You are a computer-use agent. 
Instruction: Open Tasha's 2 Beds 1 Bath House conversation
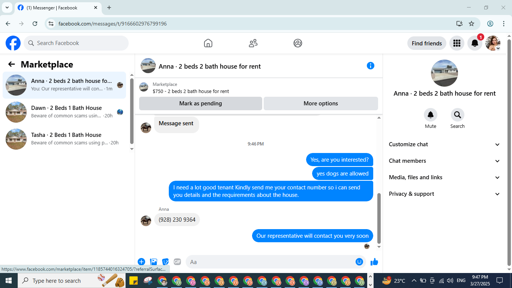65,139
